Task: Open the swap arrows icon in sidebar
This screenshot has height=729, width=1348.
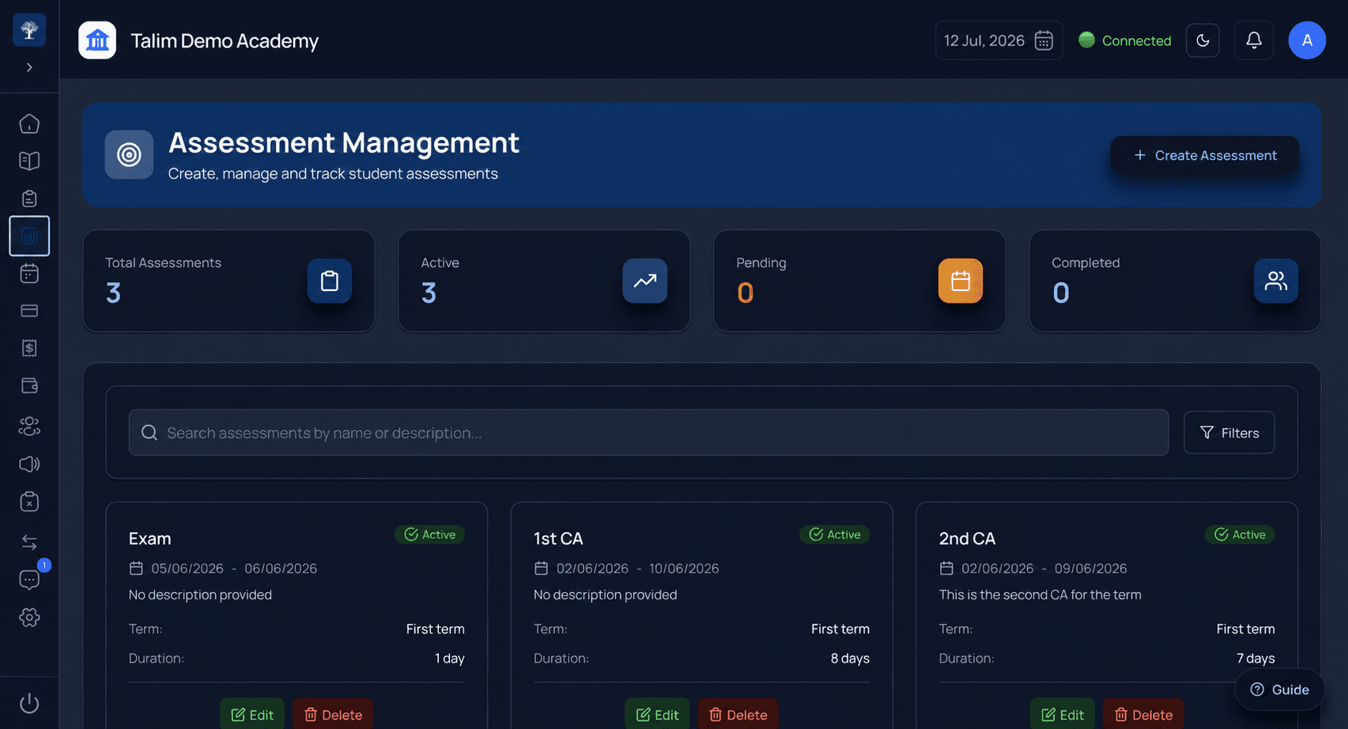Action: (29, 542)
